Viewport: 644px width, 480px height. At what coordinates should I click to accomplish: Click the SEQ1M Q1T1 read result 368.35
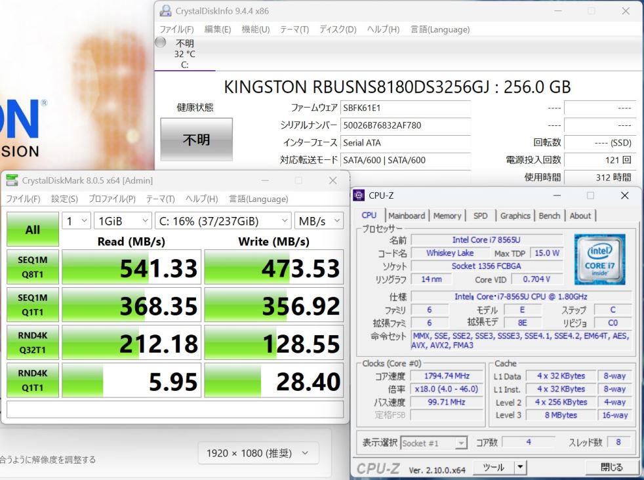coord(131,305)
